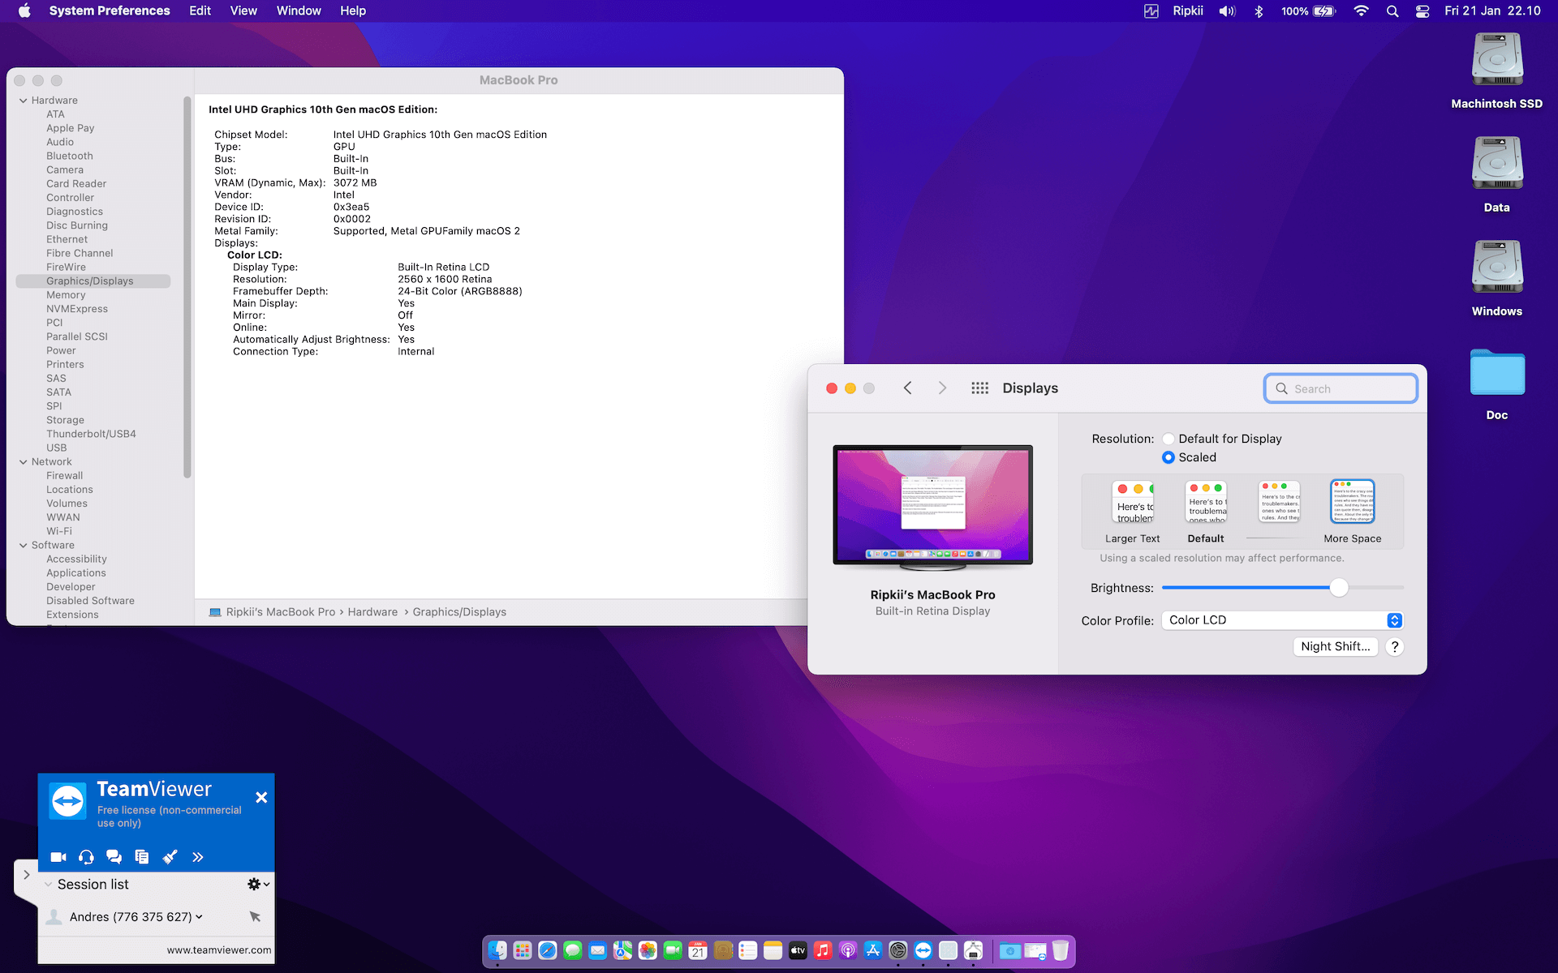
Task: Click remote control arrow icon beside Andres
Action: (x=255, y=916)
